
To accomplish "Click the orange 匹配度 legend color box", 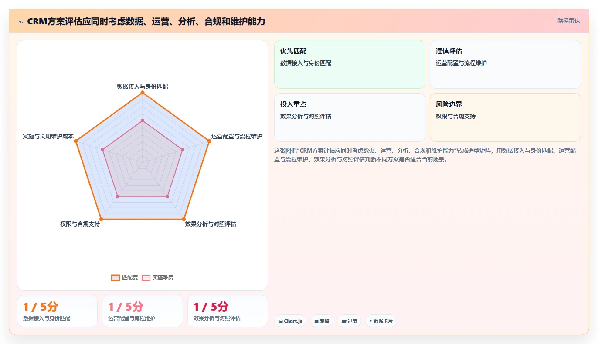I will pos(116,278).
